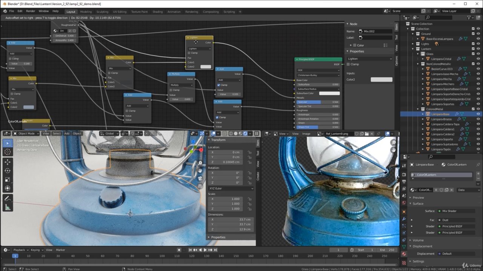Click the Mix Shader surface button
Screen dimensions: 483x271
(x=456, y=211)
